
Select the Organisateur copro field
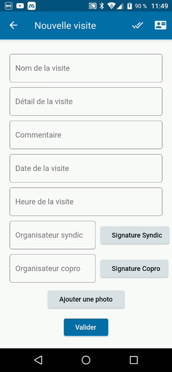pos(53,269)
